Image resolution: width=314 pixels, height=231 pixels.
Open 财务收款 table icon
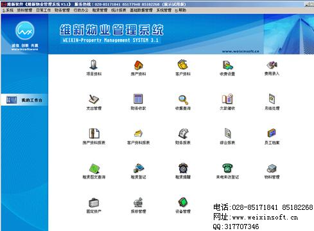coord(138,99)
